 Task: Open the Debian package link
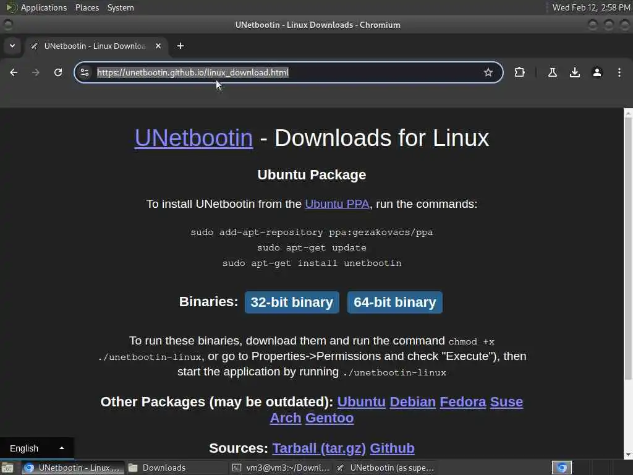point(412,402)
